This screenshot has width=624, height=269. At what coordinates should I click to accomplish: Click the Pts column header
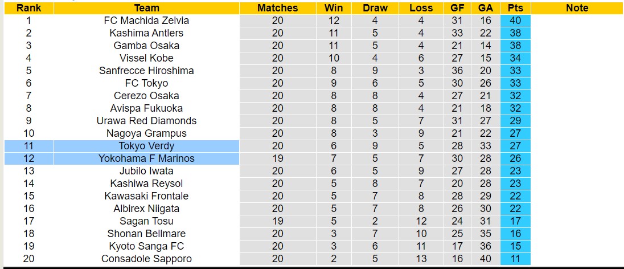coord(516,8)
